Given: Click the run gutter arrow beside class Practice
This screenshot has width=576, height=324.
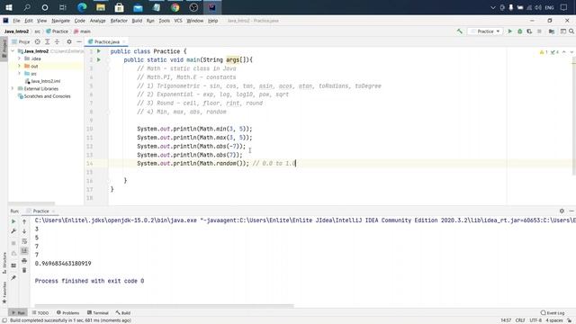Looking at the screenshot, I should click(x=99, y=51).
